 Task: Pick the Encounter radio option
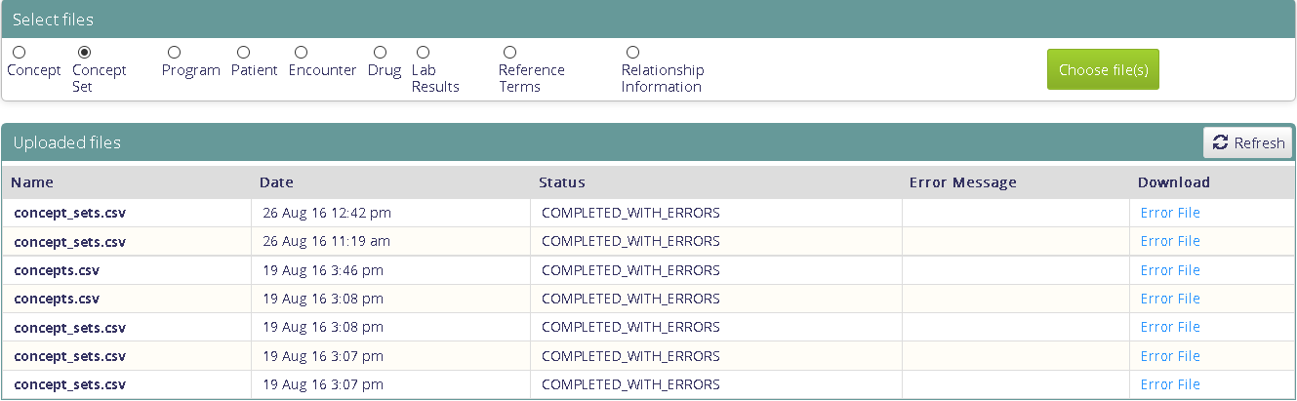tap(301, 52)
